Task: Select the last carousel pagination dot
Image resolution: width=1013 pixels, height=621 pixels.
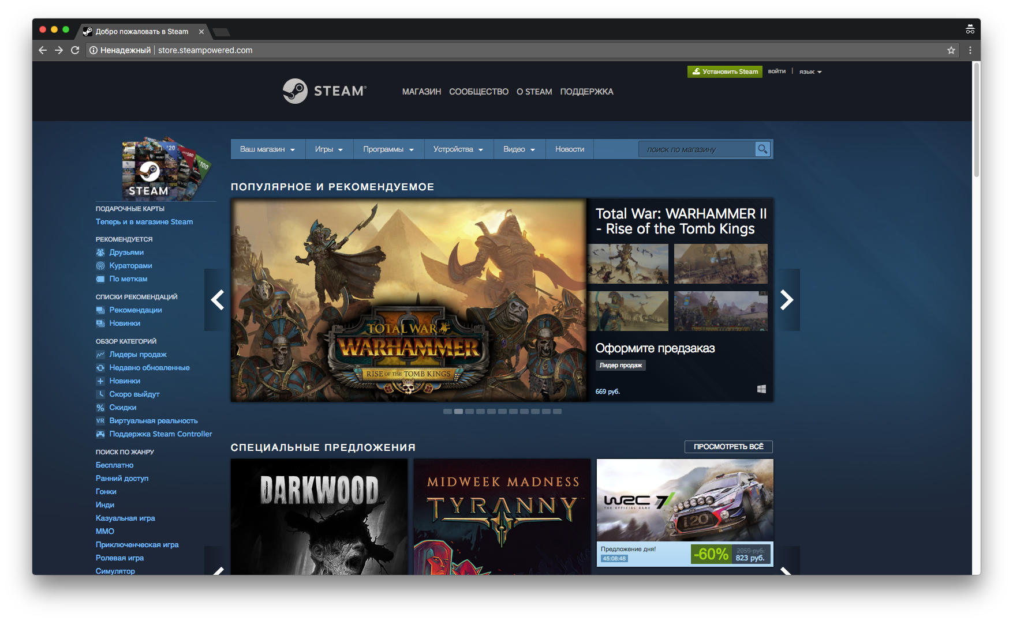Action: click(557, 412)
